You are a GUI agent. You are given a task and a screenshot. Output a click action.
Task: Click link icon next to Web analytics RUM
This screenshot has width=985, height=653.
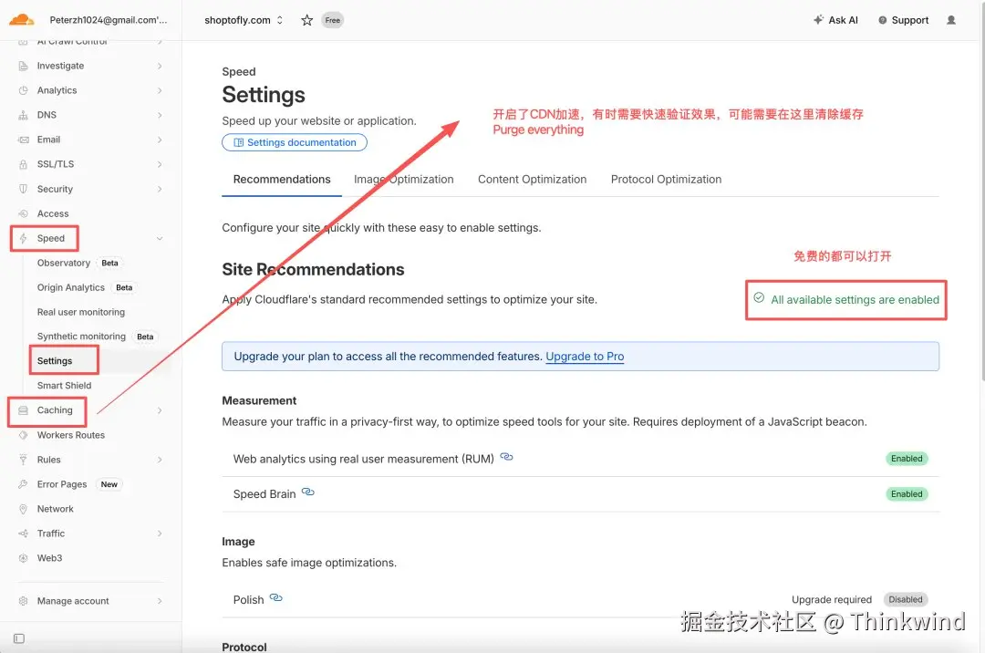506,457
